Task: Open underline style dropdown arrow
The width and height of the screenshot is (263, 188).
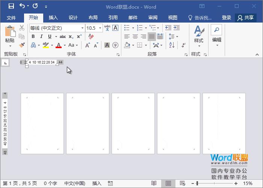Action: click(x=56, y=36)
